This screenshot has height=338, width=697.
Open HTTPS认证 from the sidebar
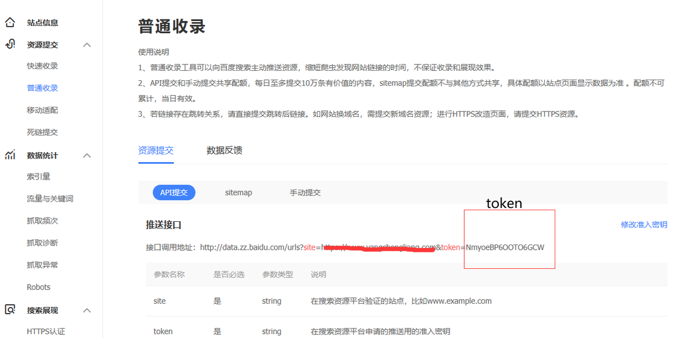click(x=46, y=332)
